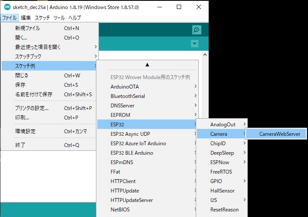The width and height of the screenshot is (308, 217).
Task: Close the Arduino window
Action: pyautogui.click(x=199, y=7)
